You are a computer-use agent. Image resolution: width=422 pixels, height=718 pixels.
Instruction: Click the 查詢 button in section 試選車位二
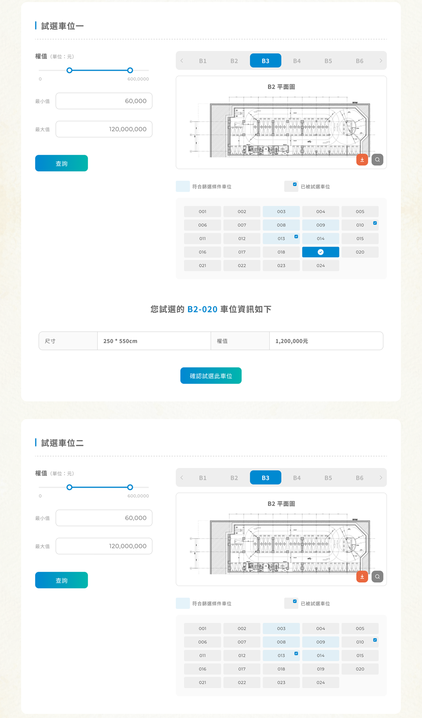[x=62, y=580]
